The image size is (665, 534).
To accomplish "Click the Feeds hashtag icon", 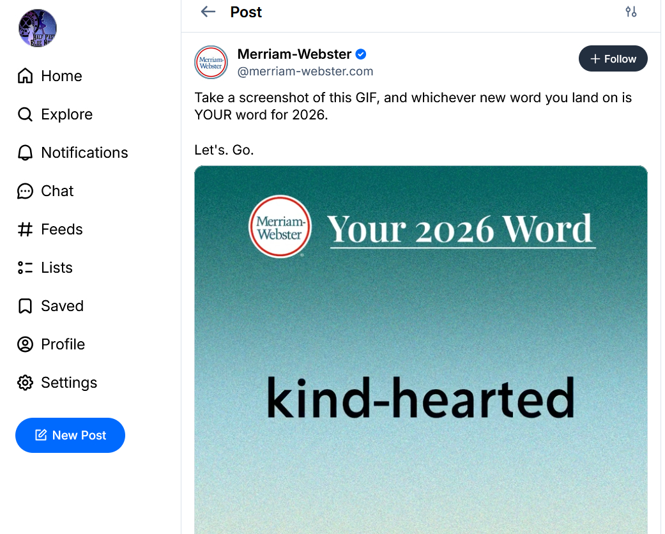I will 25,229.
